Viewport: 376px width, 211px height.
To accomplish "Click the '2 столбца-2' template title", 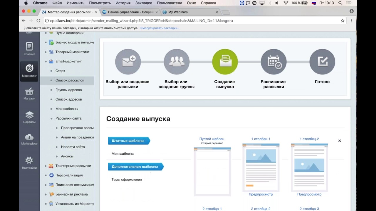I will point(261,209).
